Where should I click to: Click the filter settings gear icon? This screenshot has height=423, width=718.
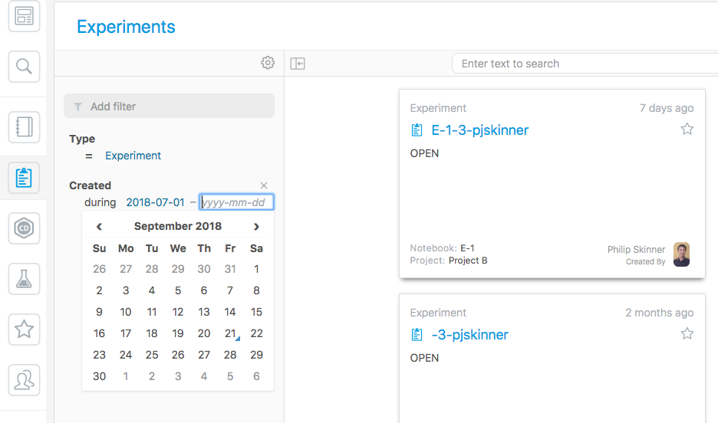coord(268,63)
